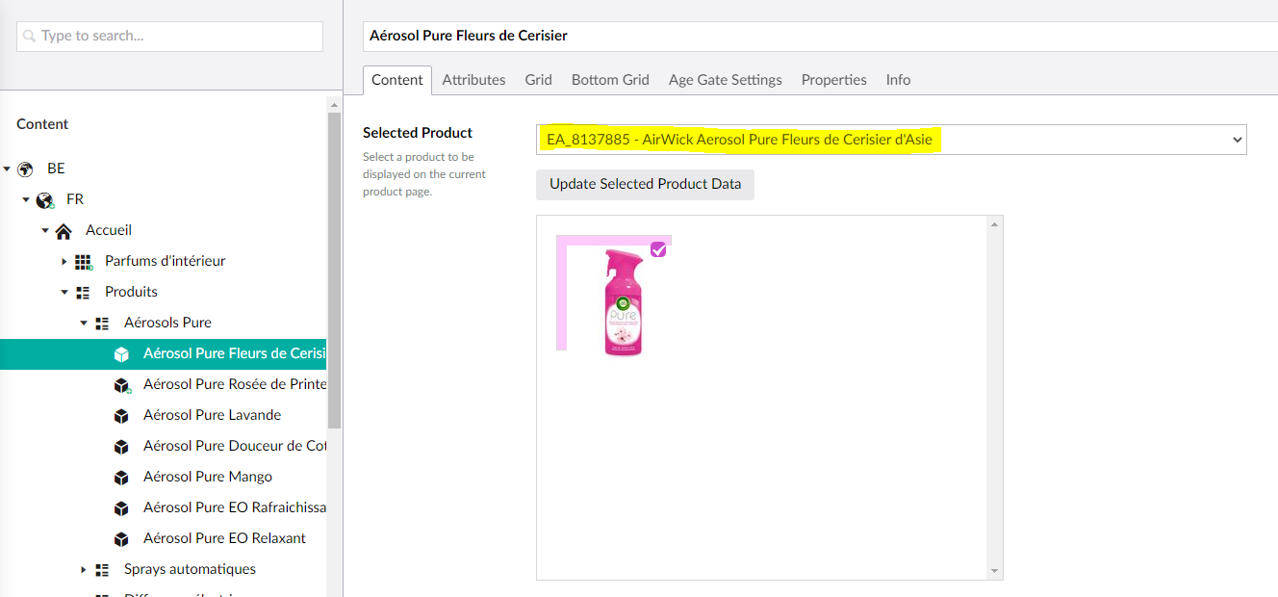
Task: Open the Properties tab
Action: pos(834,80)
